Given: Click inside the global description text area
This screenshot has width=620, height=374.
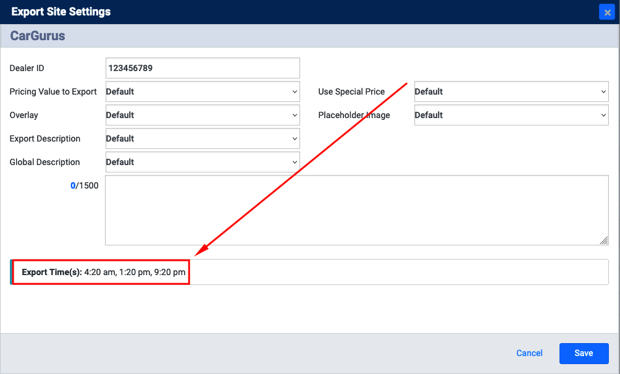Looking at the screenshot, I should pos(357,210).
